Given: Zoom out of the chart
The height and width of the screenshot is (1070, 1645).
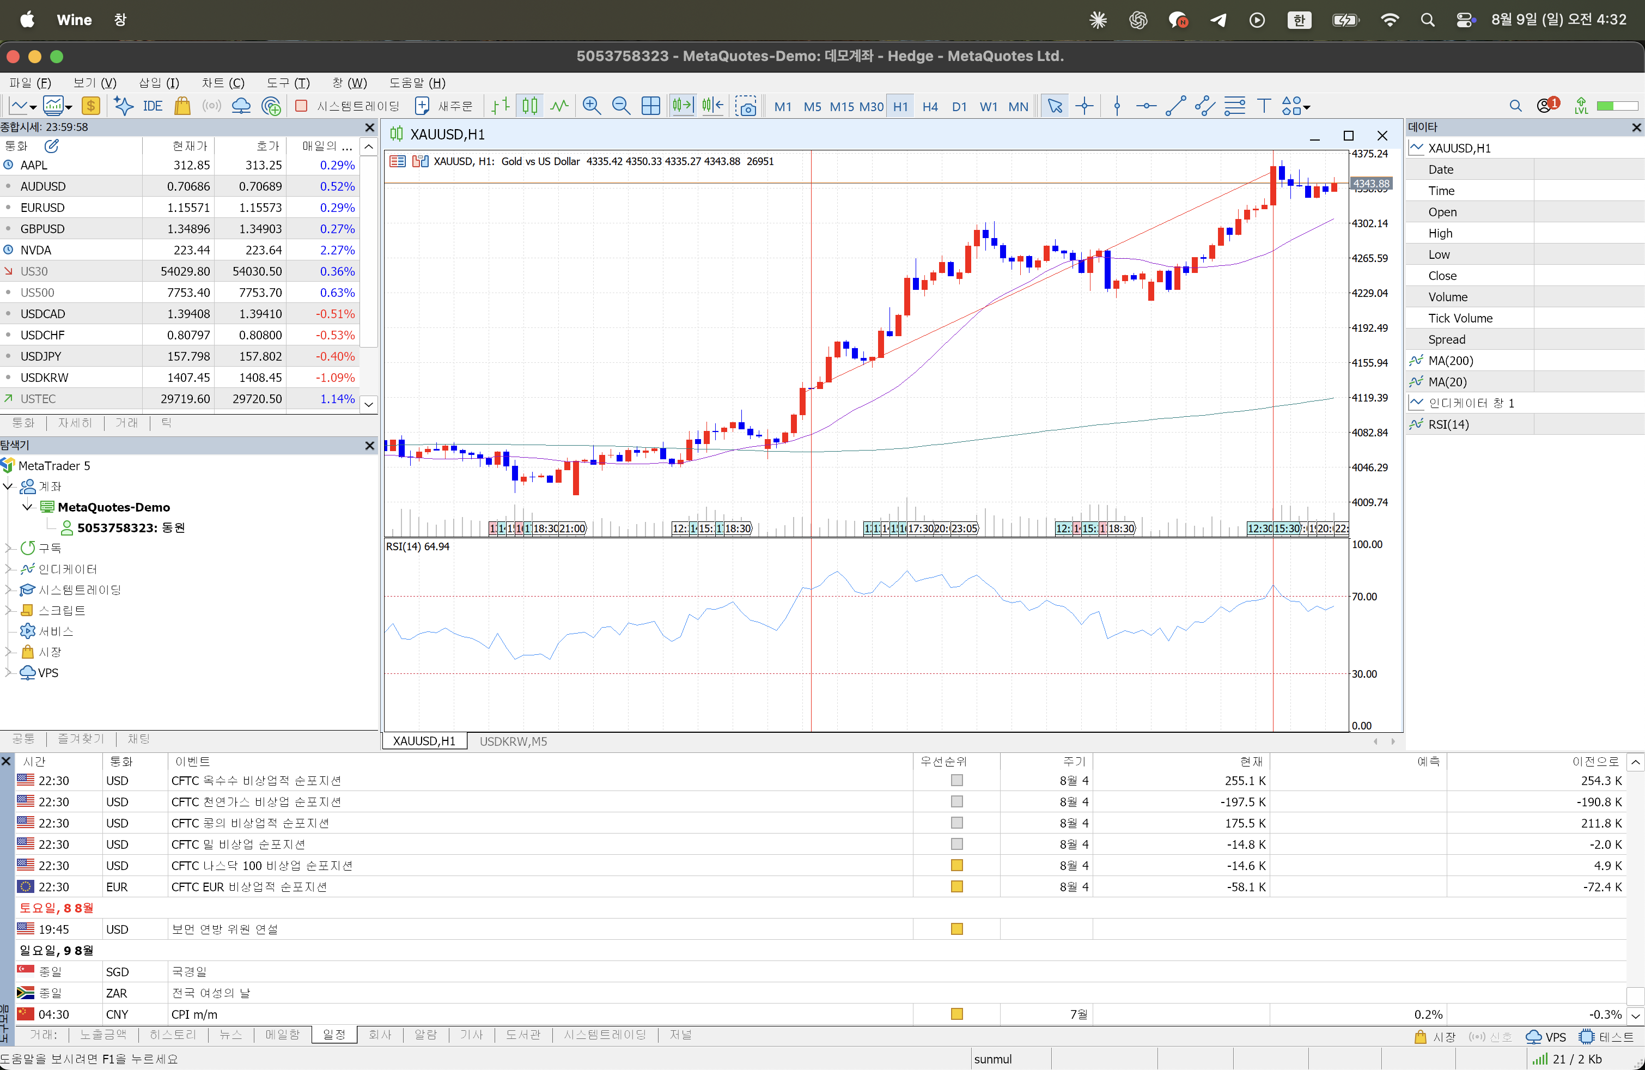Looking at the screenshot, I should pos(622,106).
